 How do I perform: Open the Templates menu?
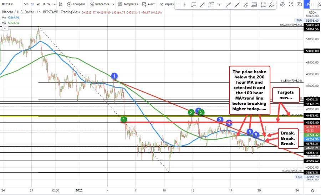[127, 4]
